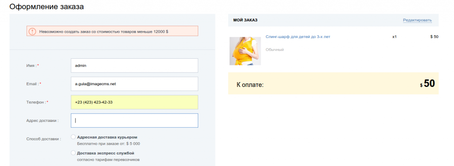This screenshot has width=454, height=166.
Task: Click the Адресная доставка курьером label text
Action: 107,137
